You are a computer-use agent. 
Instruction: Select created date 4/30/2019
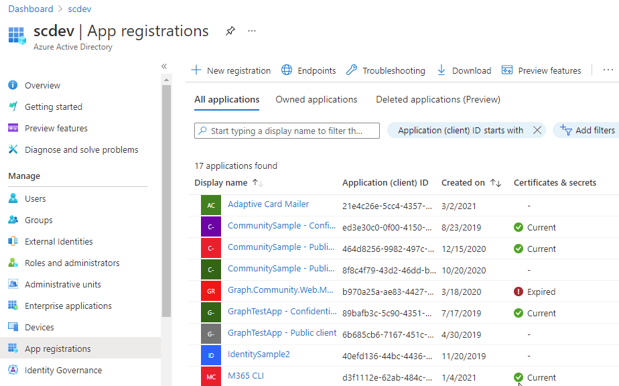(461, 334)
